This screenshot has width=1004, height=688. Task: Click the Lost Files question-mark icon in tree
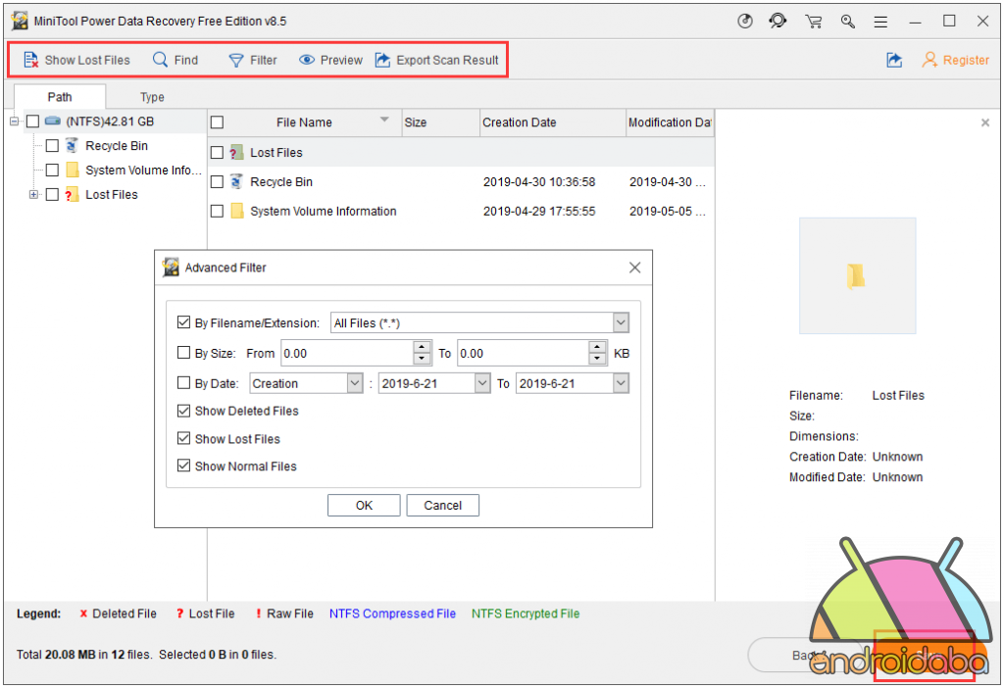coord(73,195)
